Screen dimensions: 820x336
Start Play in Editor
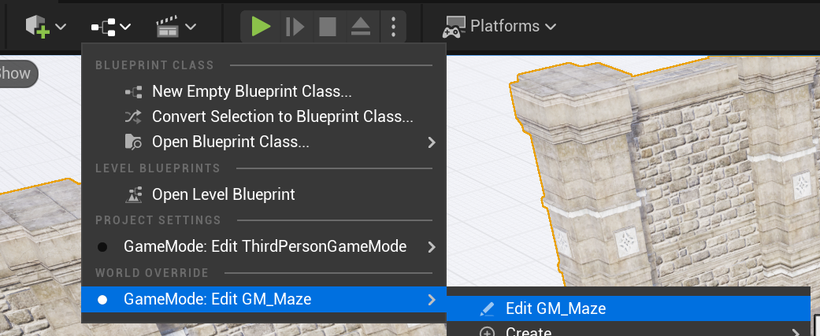pos(261,26)
